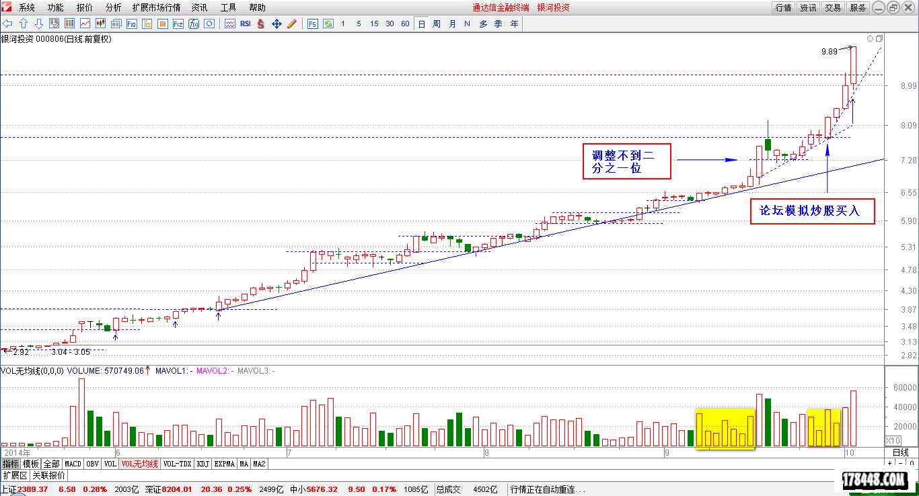Click the 交易 button
919x496 pixels.
pyautogui.click(x=833, y=7)
